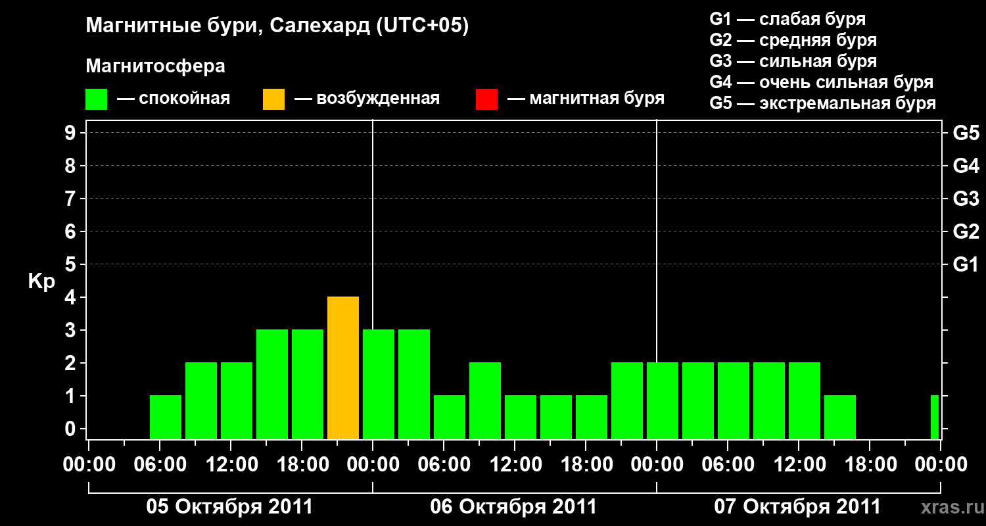The width and height of the screenshot is (986, 526).
Task: Click the 'G1 — слабая буря' line
Action: (x=787, y=19)
